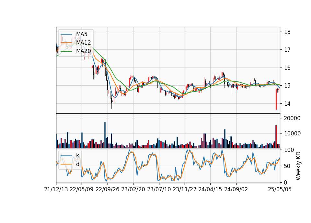Click the KD axis value 50
Viewport: 311px width, 223px height.
coord(287,166)
